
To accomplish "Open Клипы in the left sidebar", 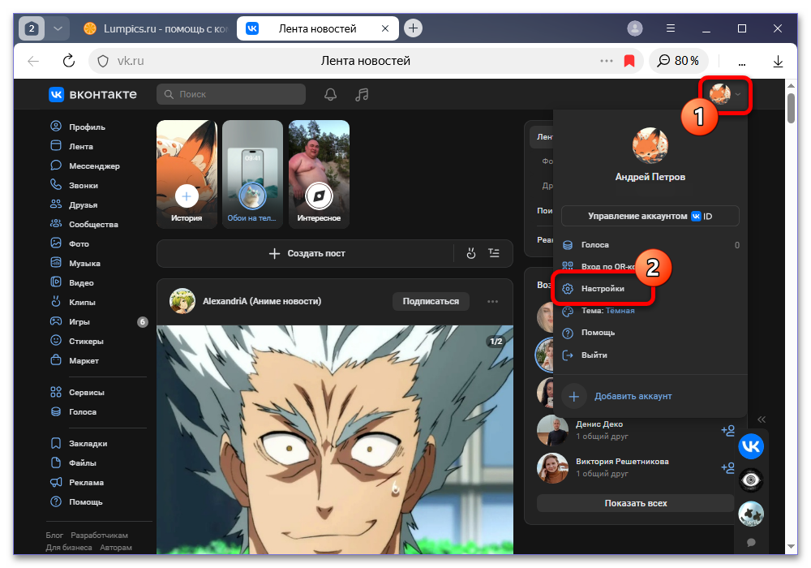I will (72, 302).
